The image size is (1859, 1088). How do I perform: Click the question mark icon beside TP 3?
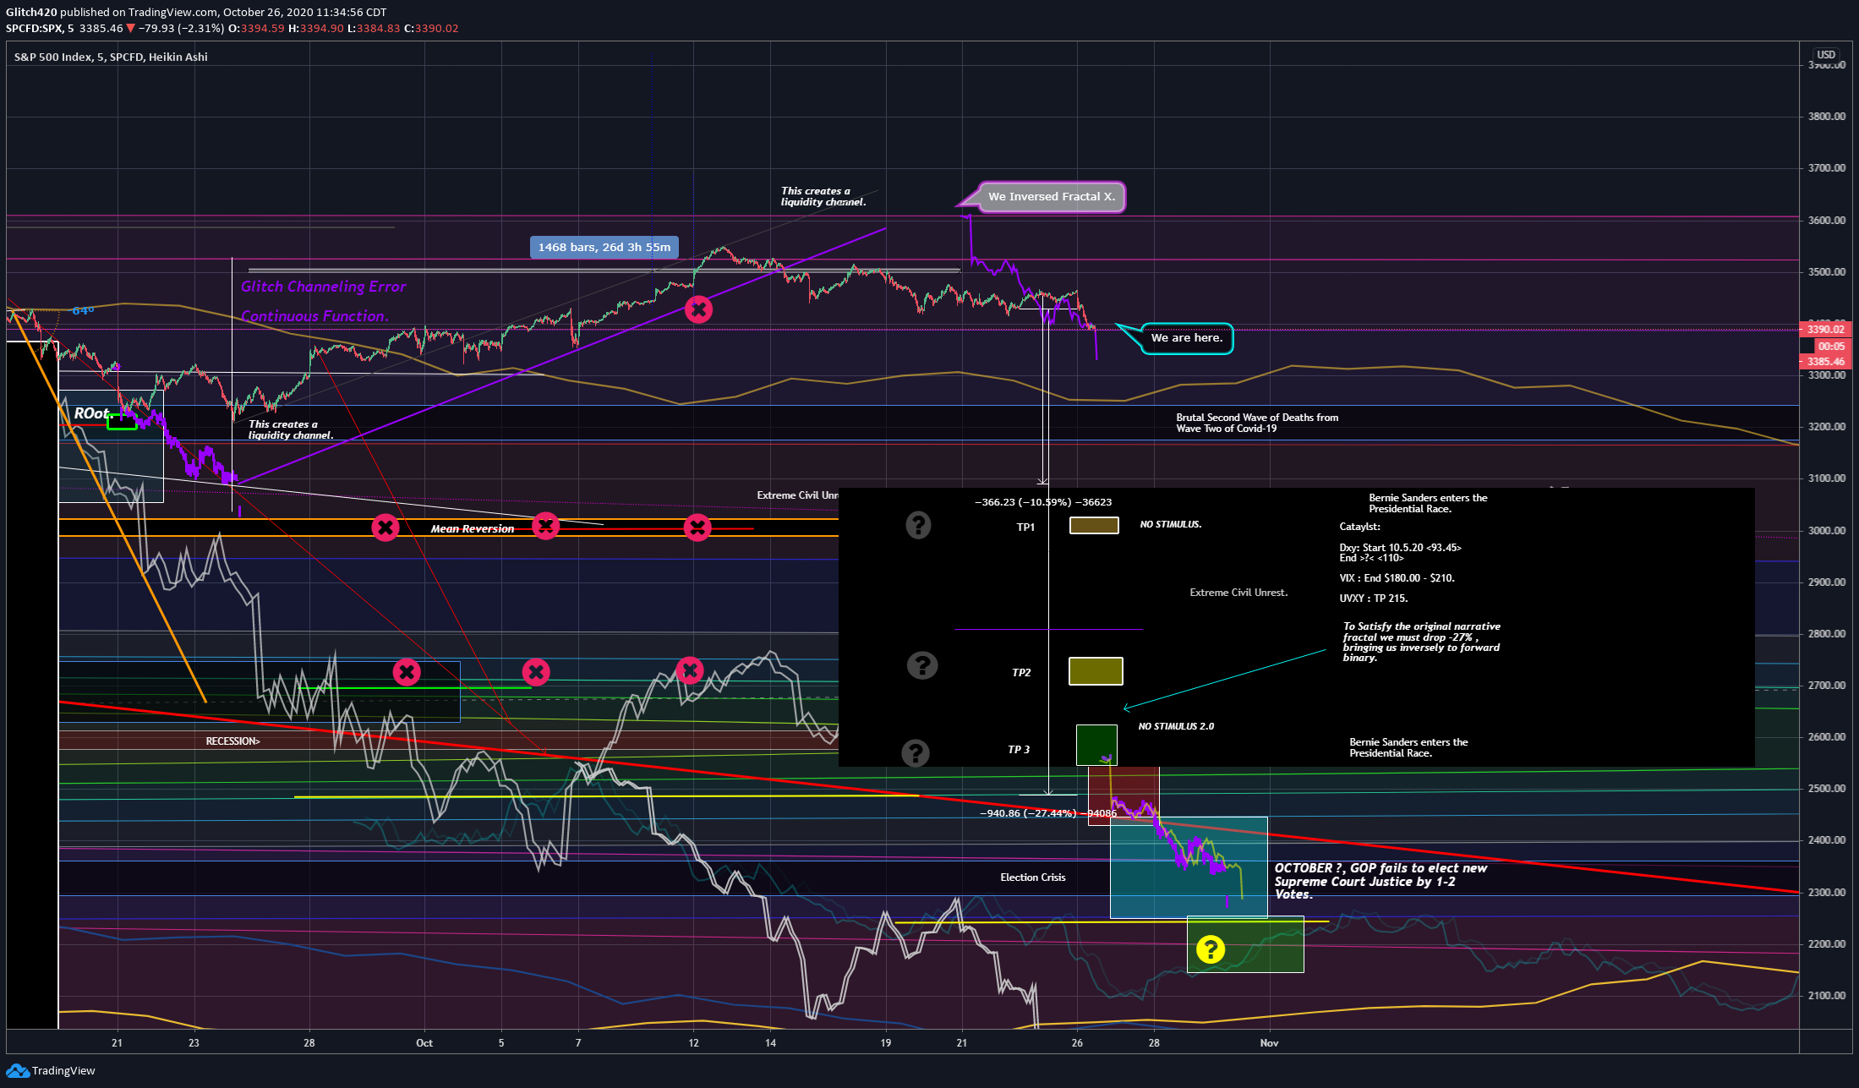(x=915, y=752)
